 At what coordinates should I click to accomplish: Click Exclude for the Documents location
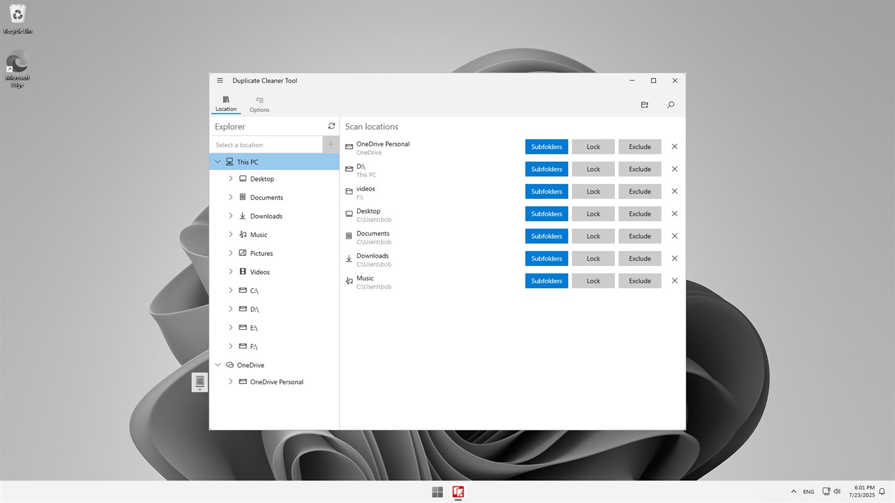click(x=639, y=236)
